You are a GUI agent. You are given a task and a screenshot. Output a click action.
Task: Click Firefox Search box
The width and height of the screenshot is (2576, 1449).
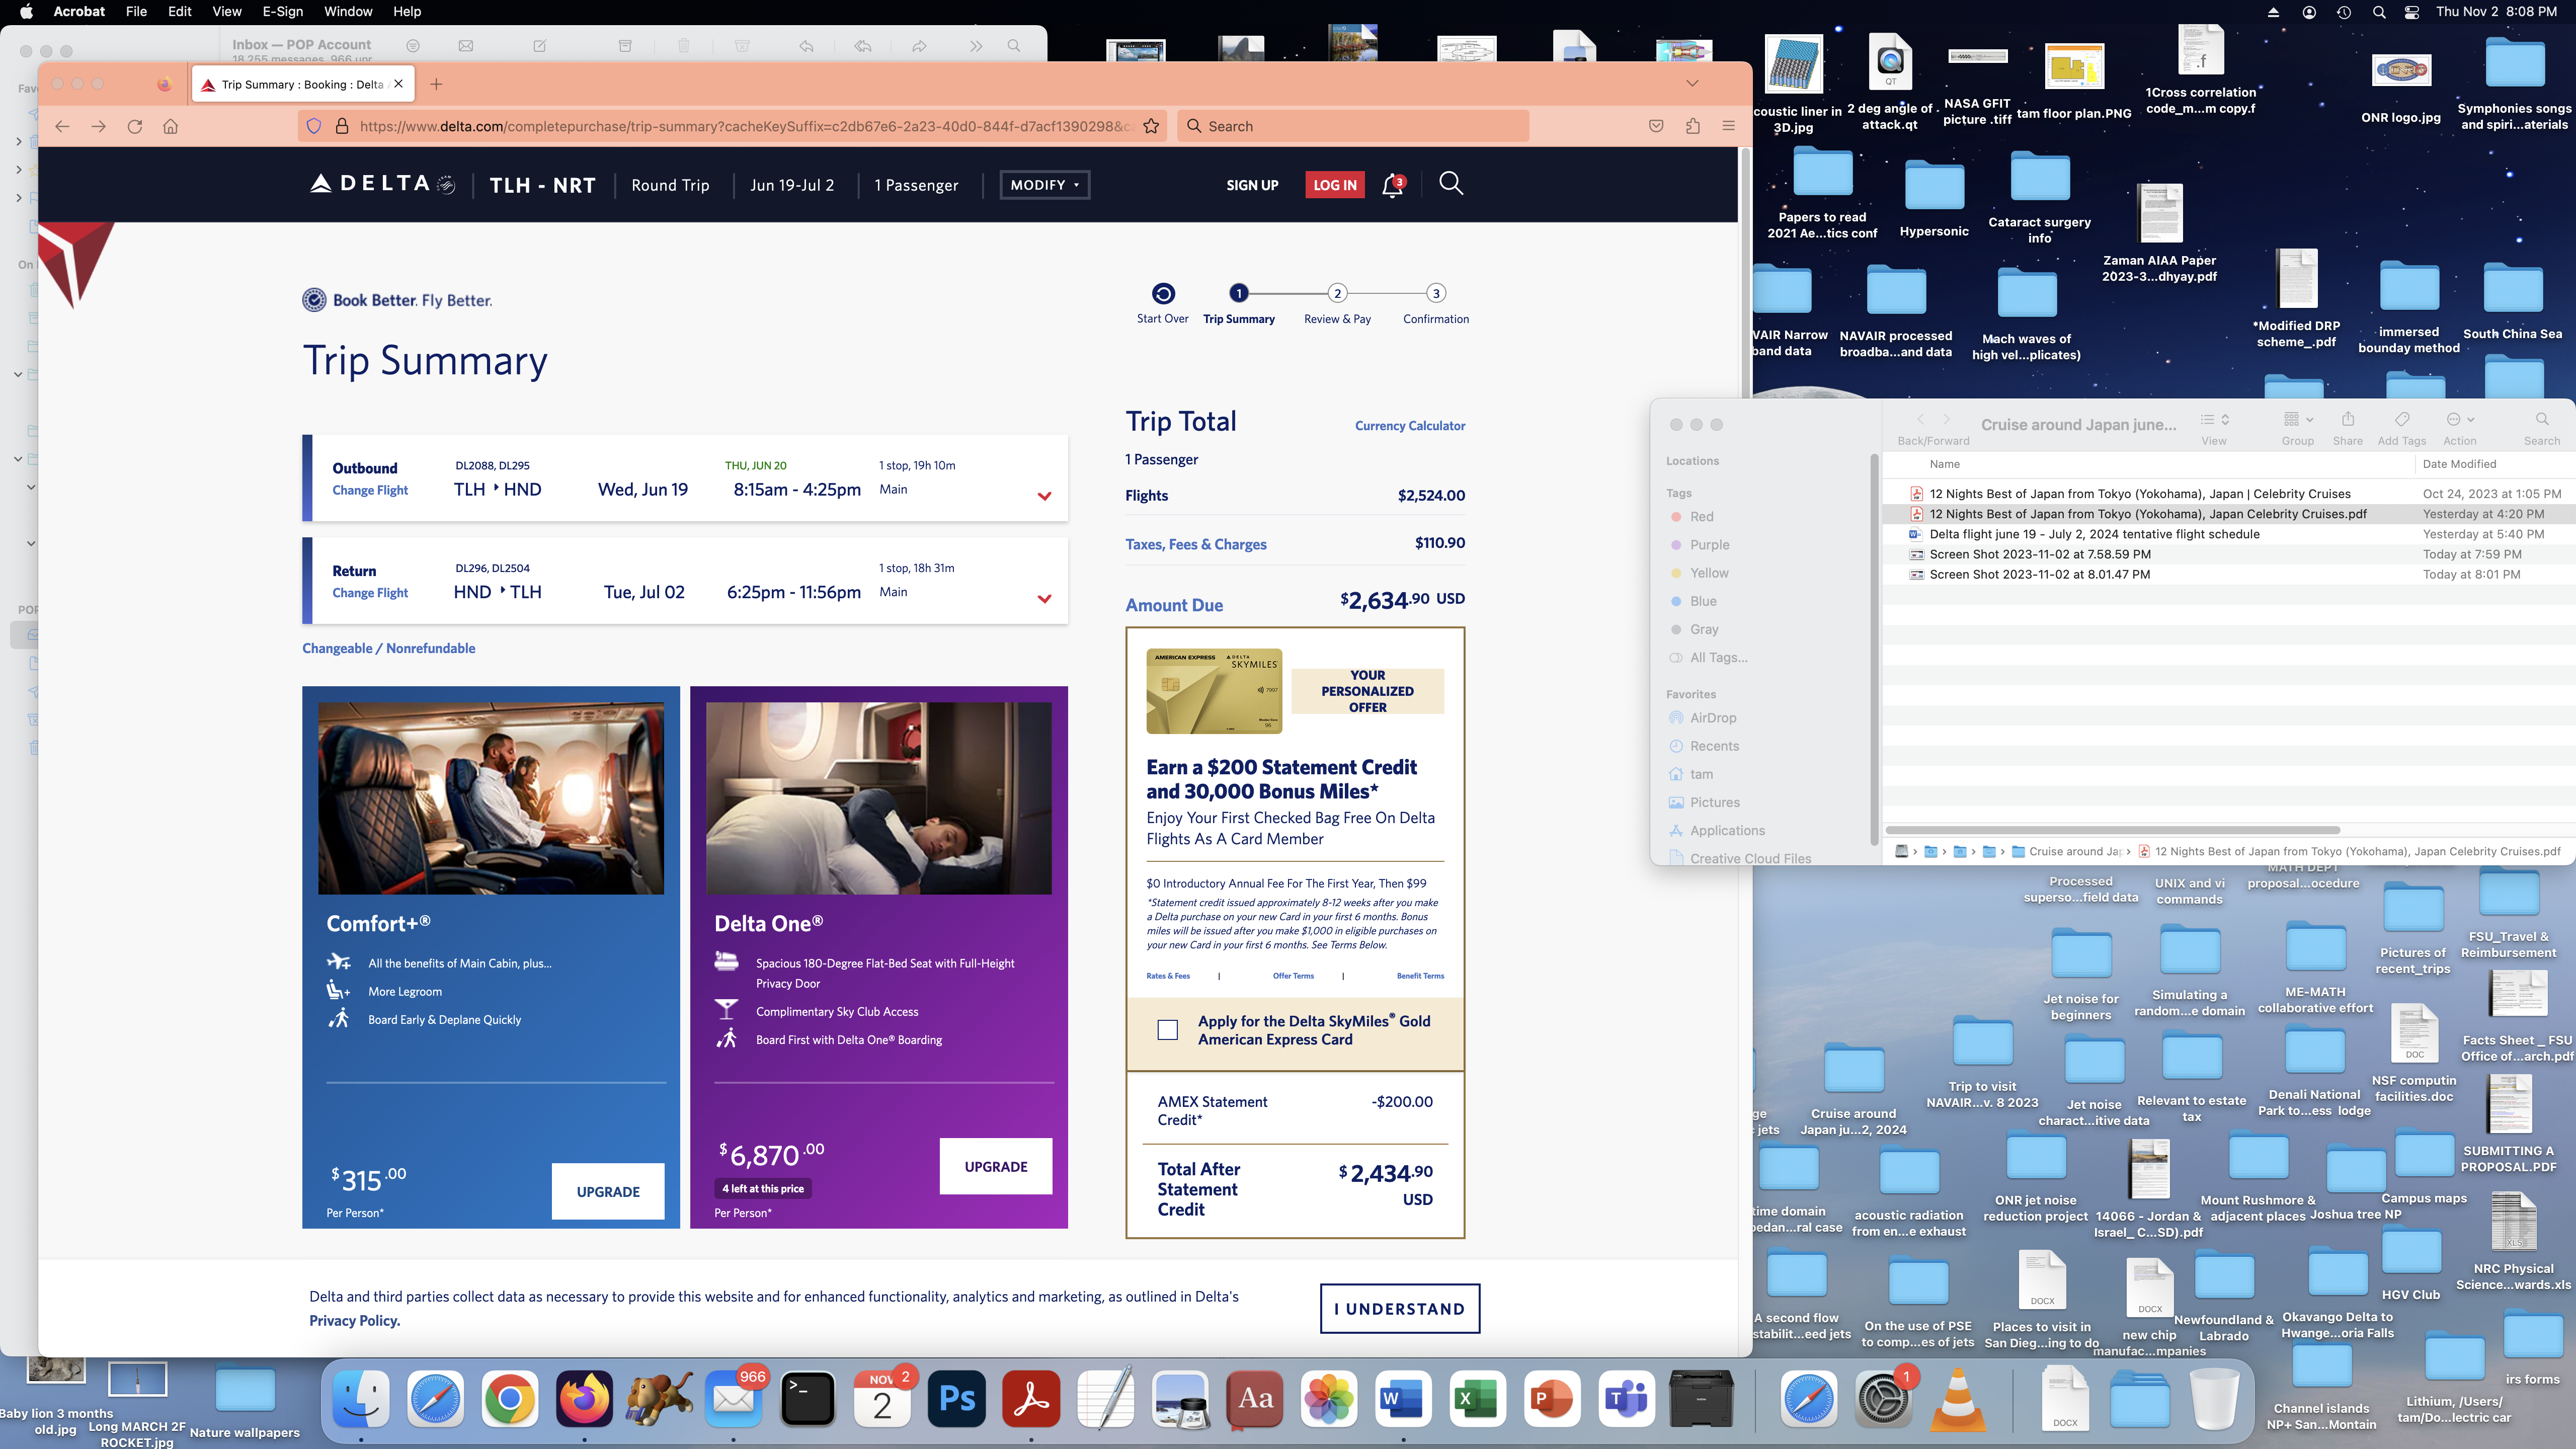pos(1353,126)
